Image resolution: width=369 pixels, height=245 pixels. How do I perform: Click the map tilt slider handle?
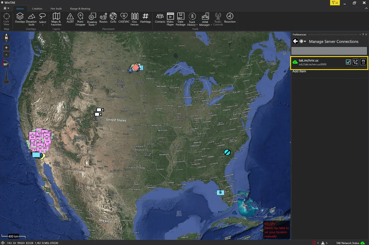click(x=6, y=82)
